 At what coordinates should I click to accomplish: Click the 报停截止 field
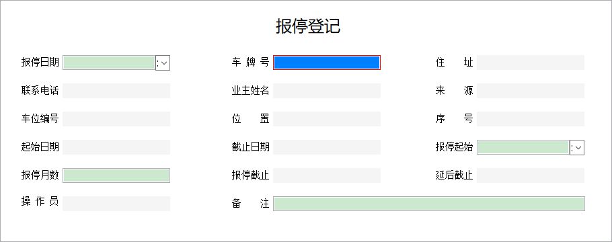pyautogui.click(x=327, y=175)
